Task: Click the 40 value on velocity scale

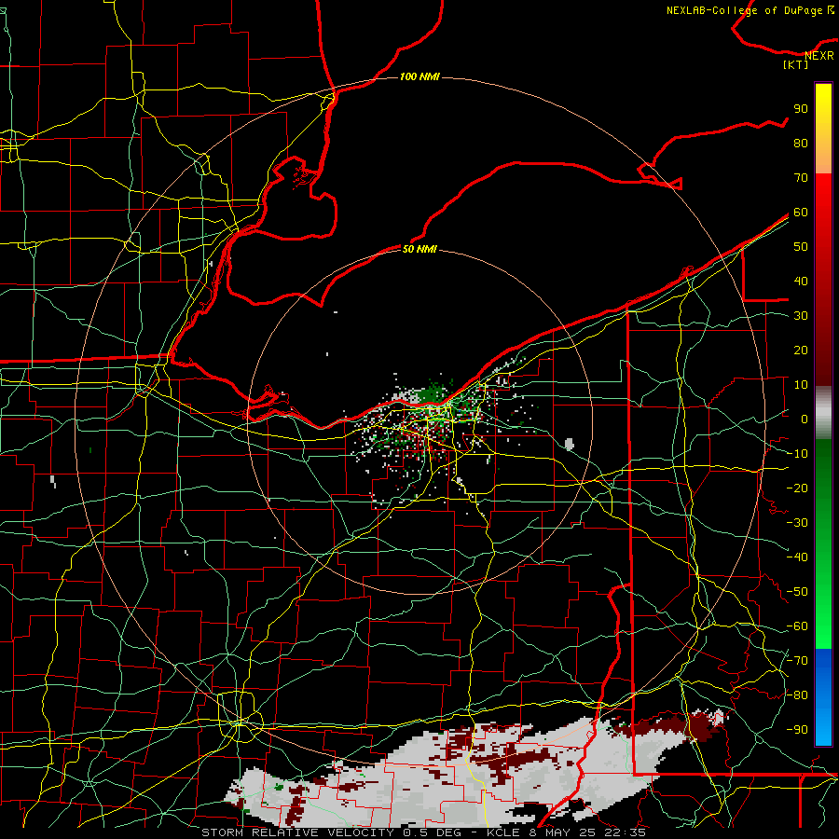Action: click(801, 281)
